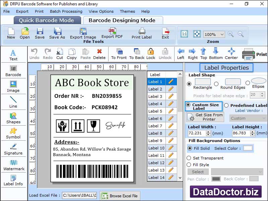This screenshot has width=268, height=201.
Task: Lock the selected object
Action: (151, 54)
